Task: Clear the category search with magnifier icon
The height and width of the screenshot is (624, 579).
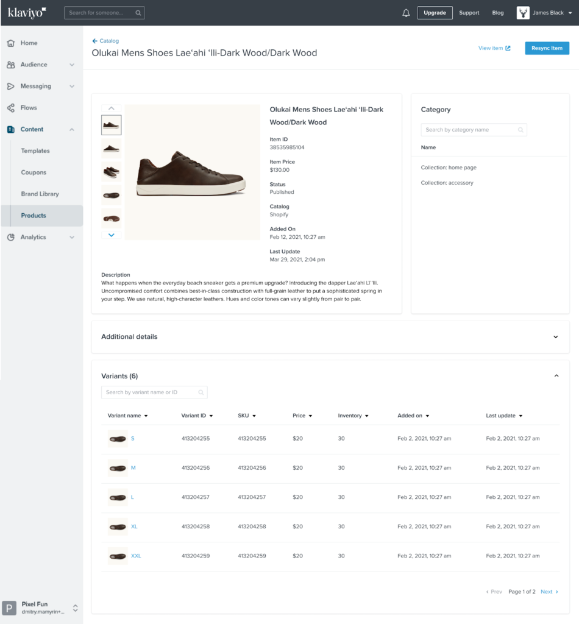Action: click(521, 129)
